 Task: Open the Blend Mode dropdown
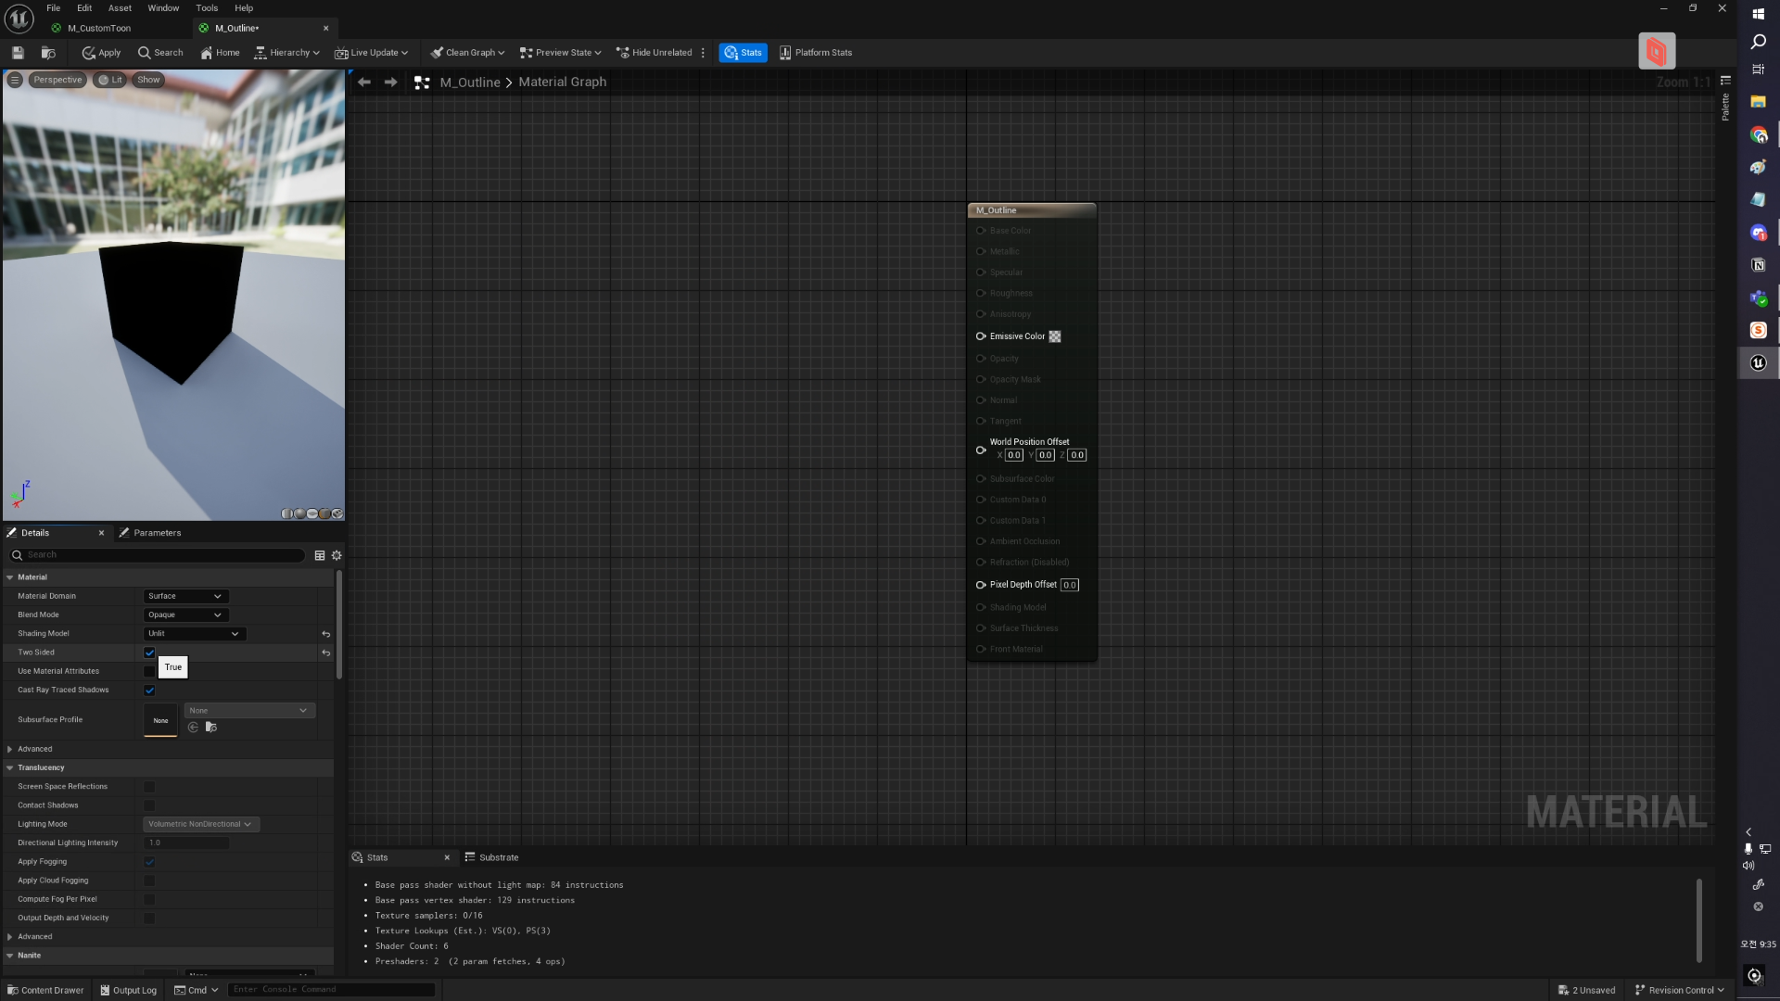pos(185,615)
